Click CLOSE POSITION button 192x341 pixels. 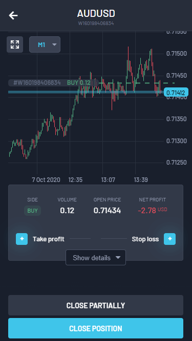coord(96,328)
